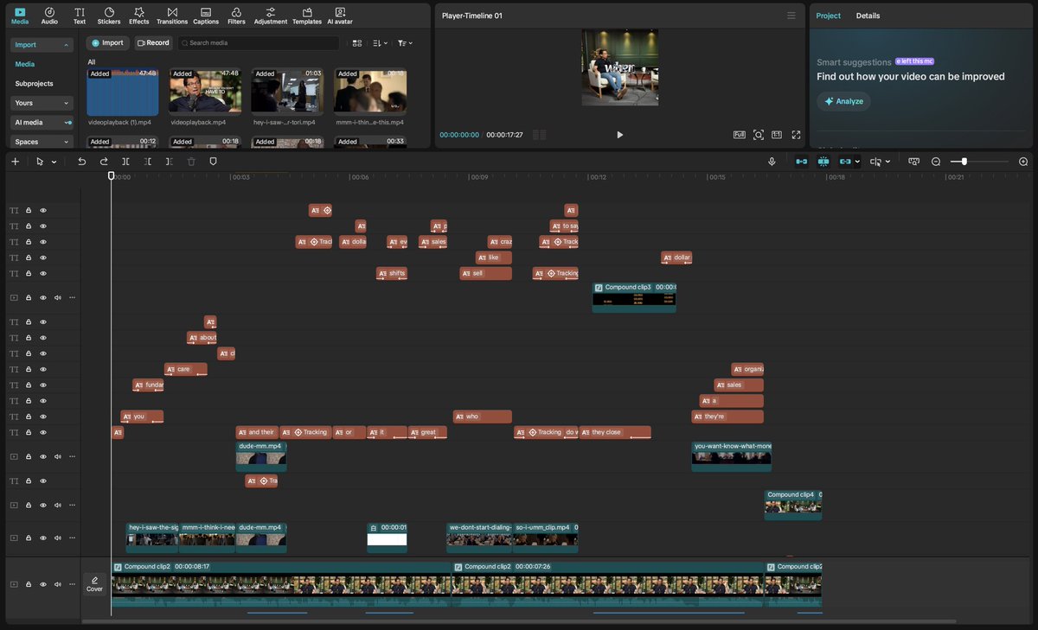This screenshot has width=1038, height=630.
Task: Click the Analyze button
Action: [843, 101]
